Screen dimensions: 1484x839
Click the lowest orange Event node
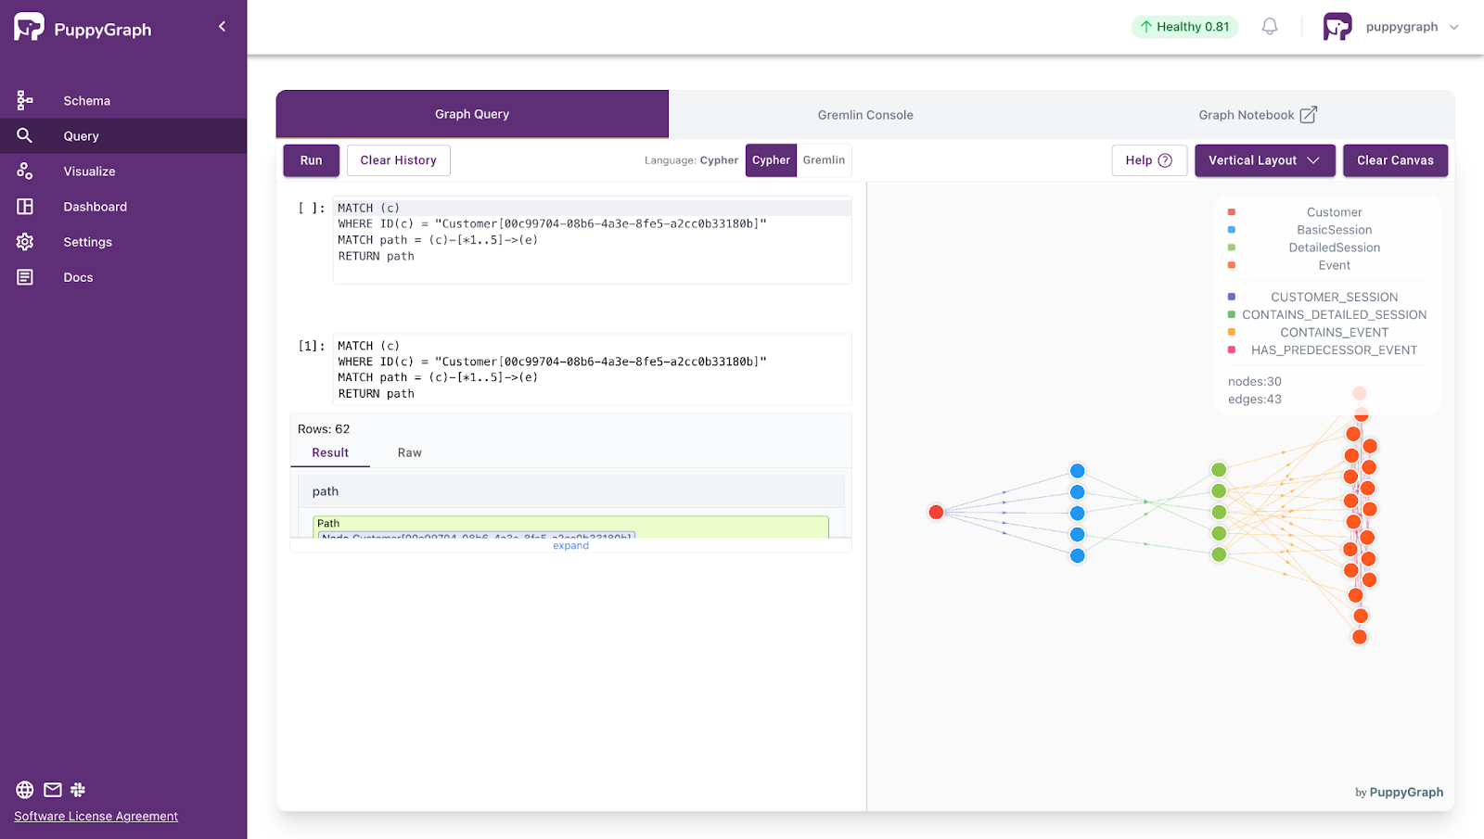tap(1359, 637)
